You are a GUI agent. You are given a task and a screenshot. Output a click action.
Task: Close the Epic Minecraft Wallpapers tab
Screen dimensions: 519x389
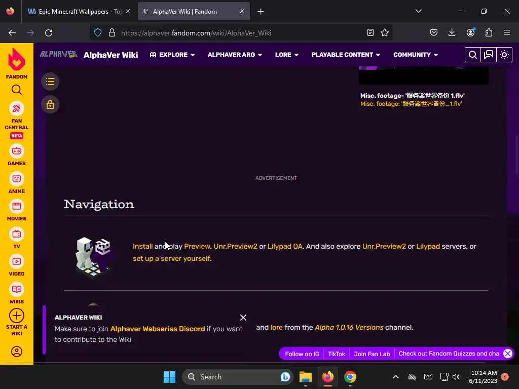coord(128,11)
